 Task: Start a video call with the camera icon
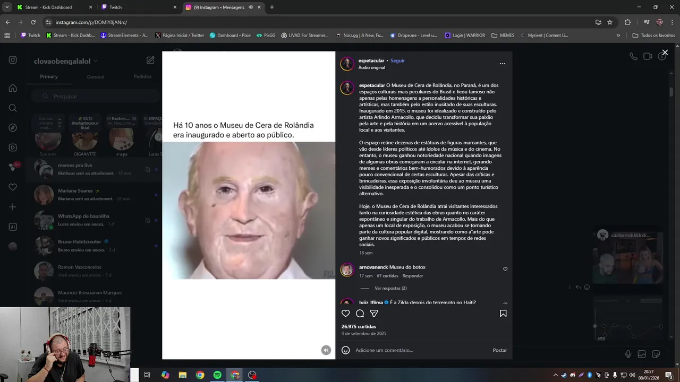(x=648, y=56)
